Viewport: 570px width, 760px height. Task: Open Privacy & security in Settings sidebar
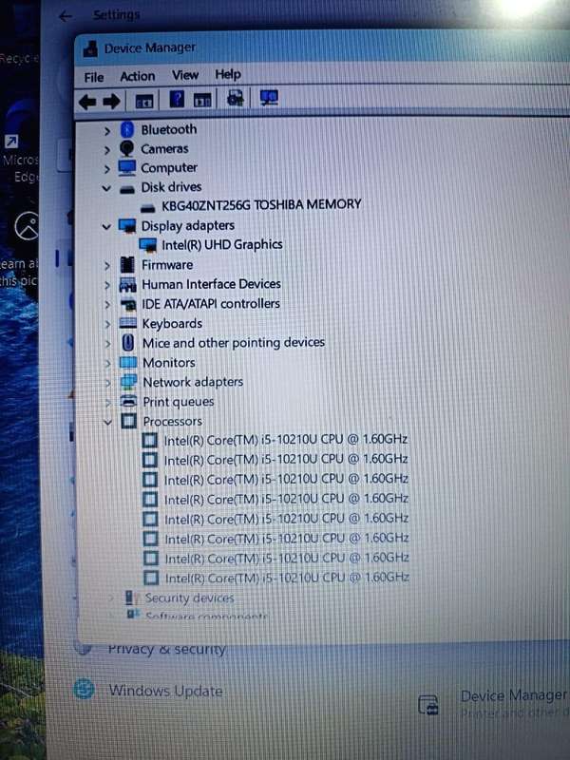(x=167, y=650)
